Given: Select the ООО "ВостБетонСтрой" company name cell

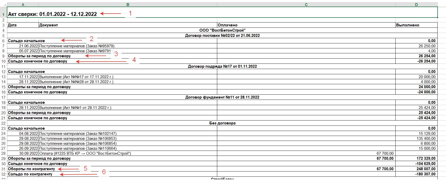Looking at the screenshot, I should point(222,30).
